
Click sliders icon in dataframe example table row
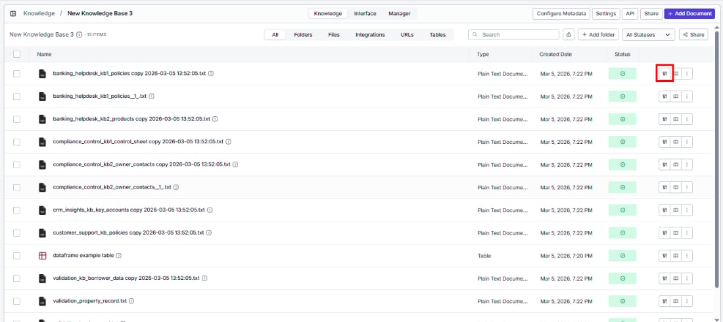pos(665,256)
